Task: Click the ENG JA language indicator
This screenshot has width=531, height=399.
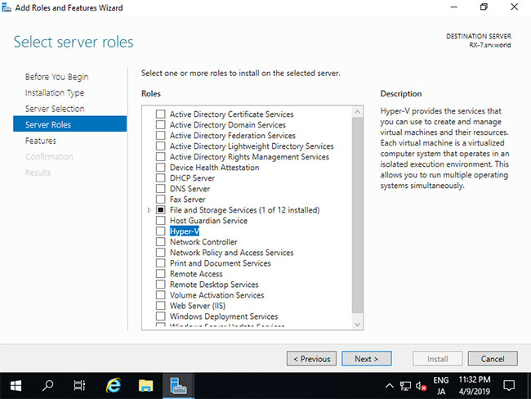Action: [440, 386]
